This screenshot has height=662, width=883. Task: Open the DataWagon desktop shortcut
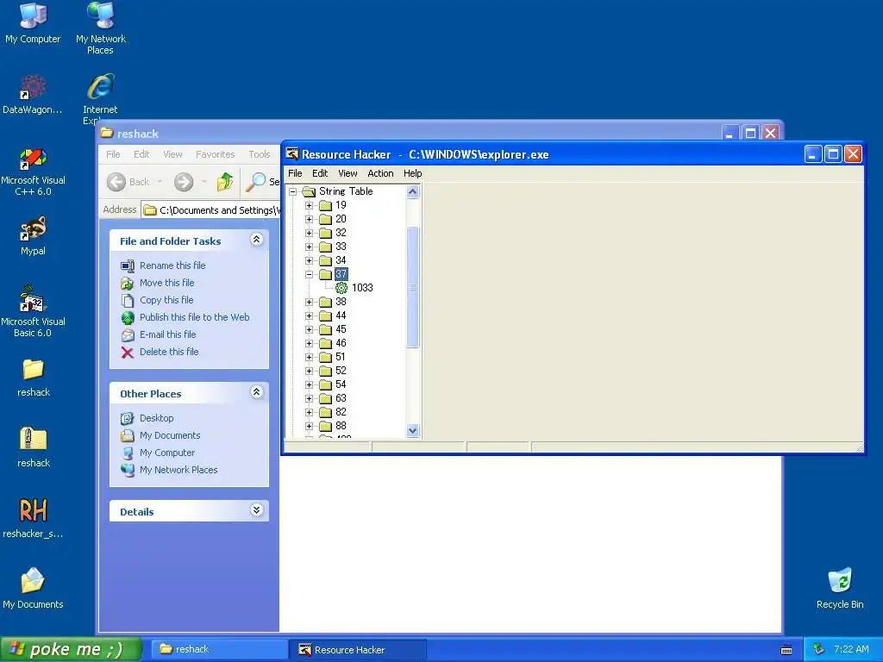point(33,93)
